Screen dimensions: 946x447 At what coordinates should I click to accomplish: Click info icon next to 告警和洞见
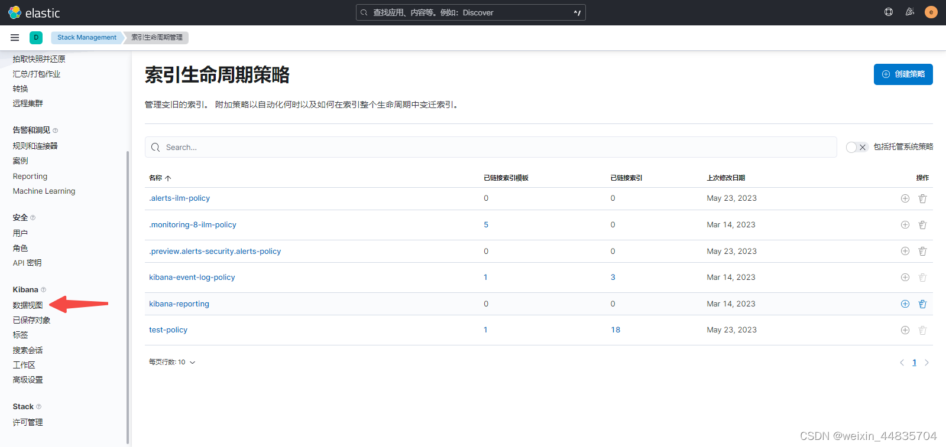tap(56, 130)
